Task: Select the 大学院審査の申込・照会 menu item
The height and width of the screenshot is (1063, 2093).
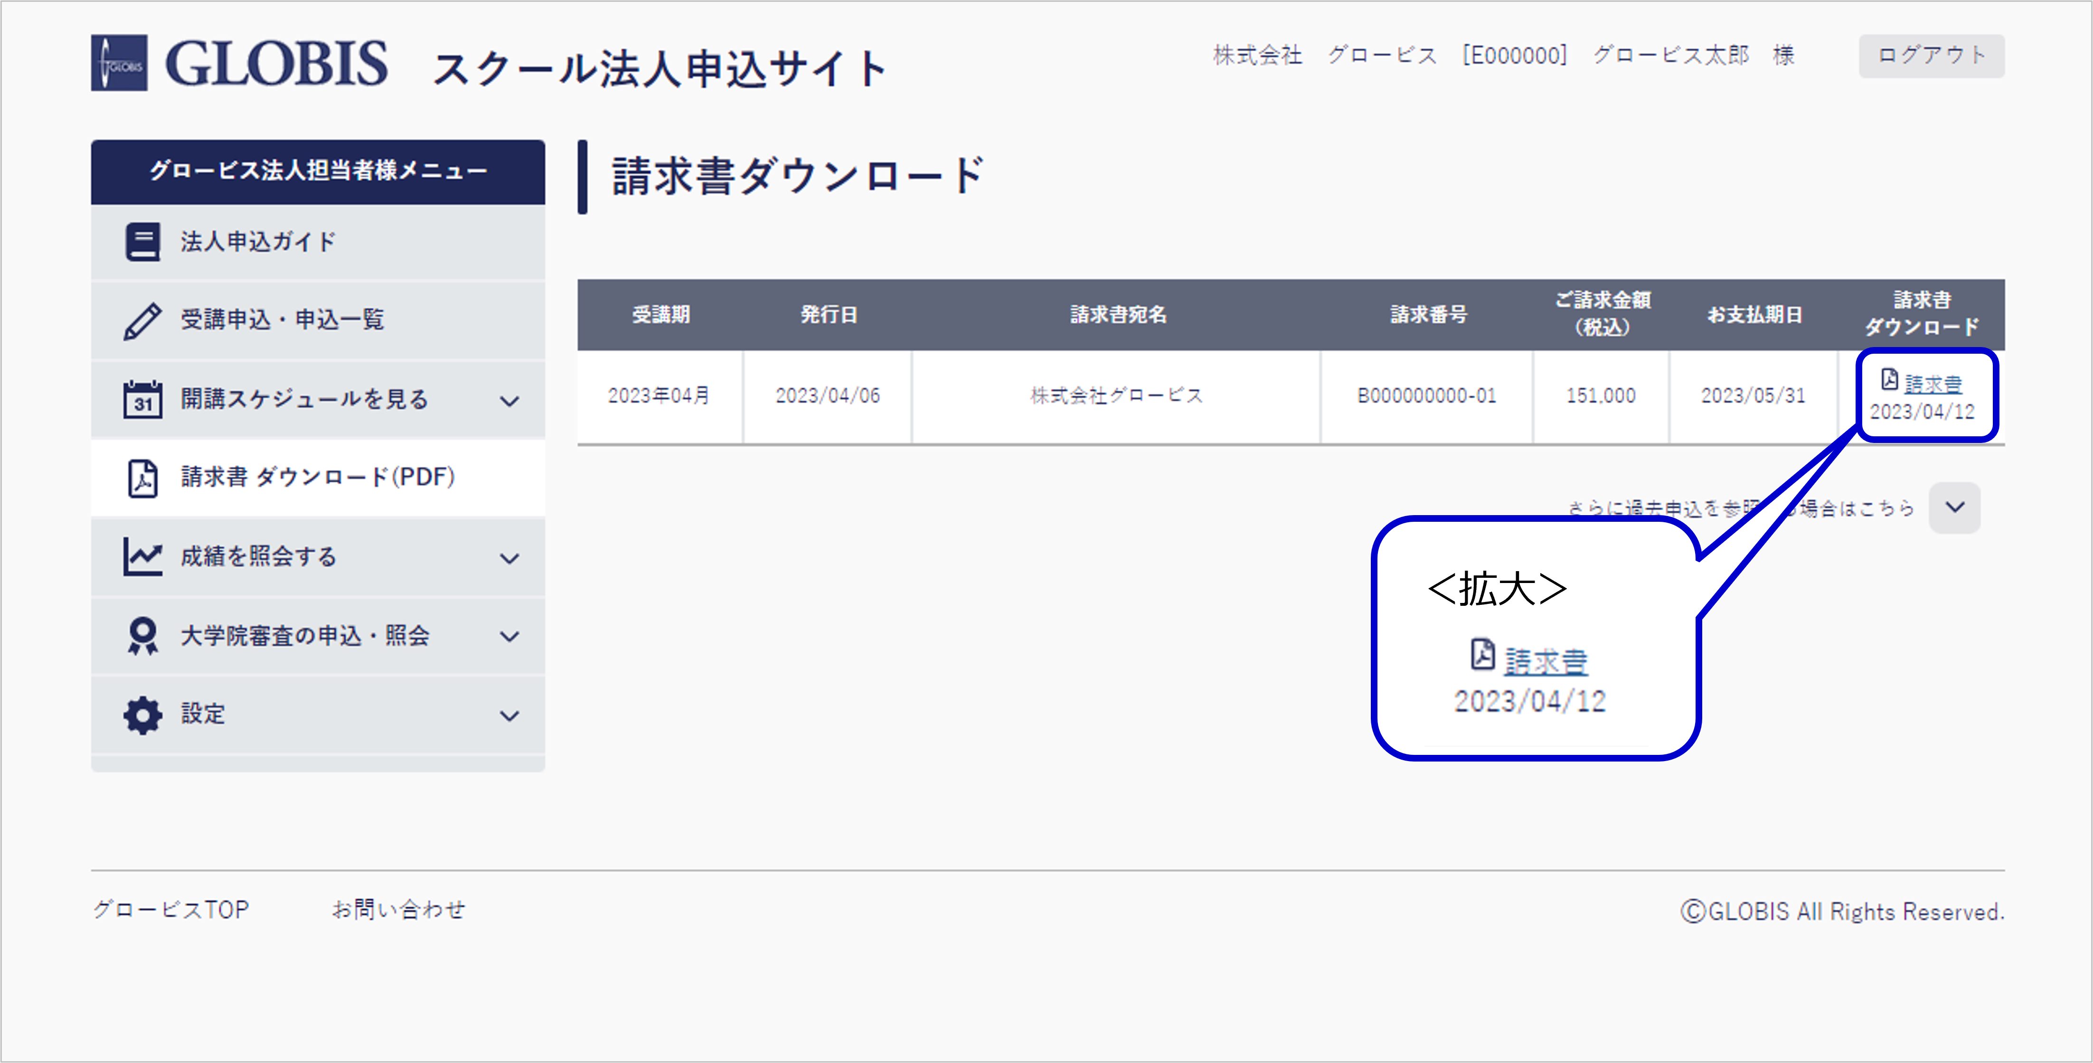Action: click(318, 636)
